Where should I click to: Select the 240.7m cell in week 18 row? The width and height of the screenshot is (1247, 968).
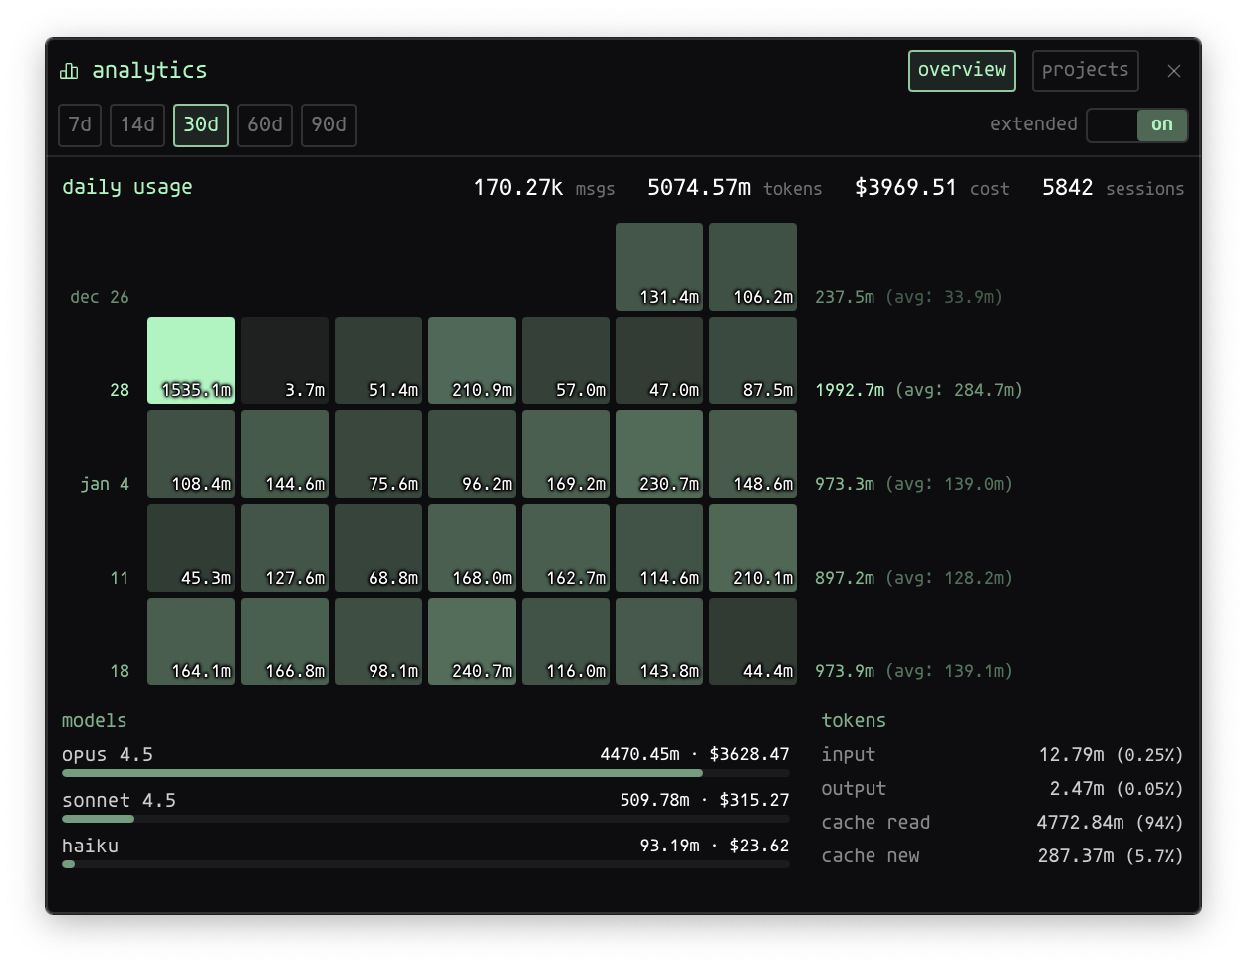pyautogui.click(x=471, y=641)
